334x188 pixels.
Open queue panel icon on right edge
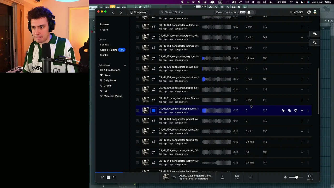315,34
